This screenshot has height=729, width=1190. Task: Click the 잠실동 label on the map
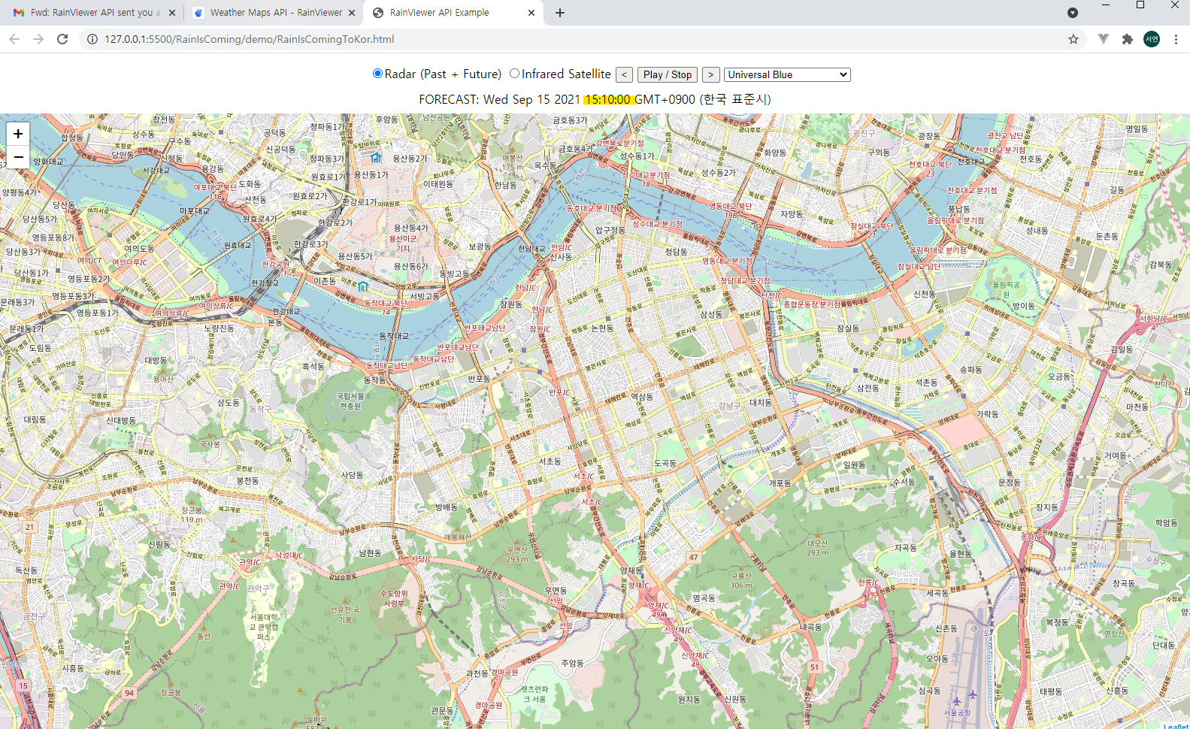click(848, 328)
